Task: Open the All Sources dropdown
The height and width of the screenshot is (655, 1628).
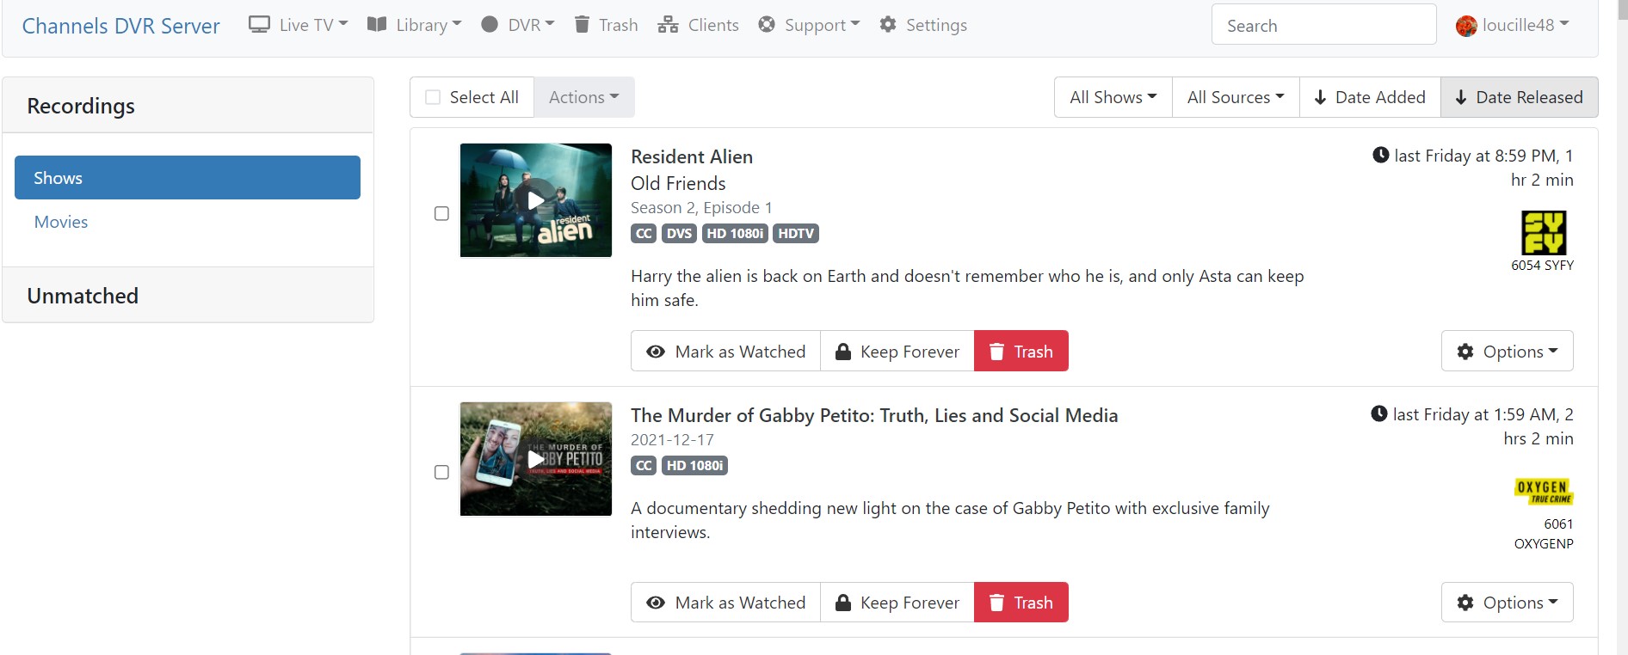Action: pyautogui.click(x=1235, y=97)
